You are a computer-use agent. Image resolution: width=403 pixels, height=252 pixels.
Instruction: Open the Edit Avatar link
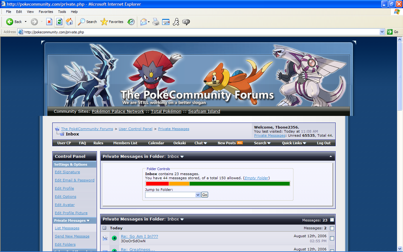(65, 205)
